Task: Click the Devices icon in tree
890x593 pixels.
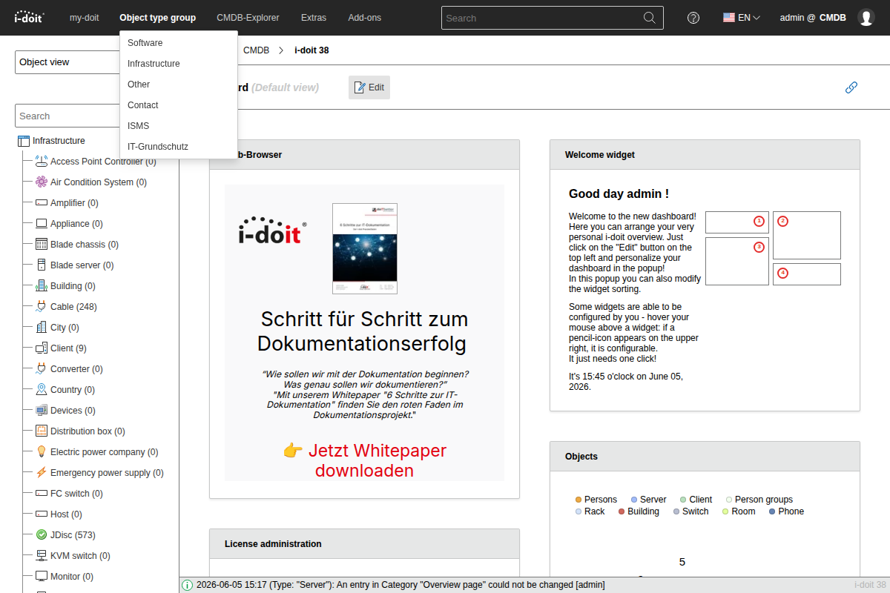Action: click(x=42, y=411)
